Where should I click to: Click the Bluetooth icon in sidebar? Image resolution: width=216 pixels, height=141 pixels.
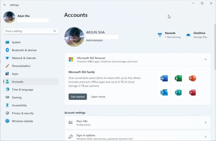(7, 50)
